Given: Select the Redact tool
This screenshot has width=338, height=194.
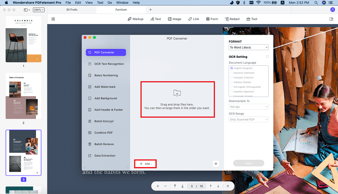Looking at the screenshot, I should [x=232, y=19].
